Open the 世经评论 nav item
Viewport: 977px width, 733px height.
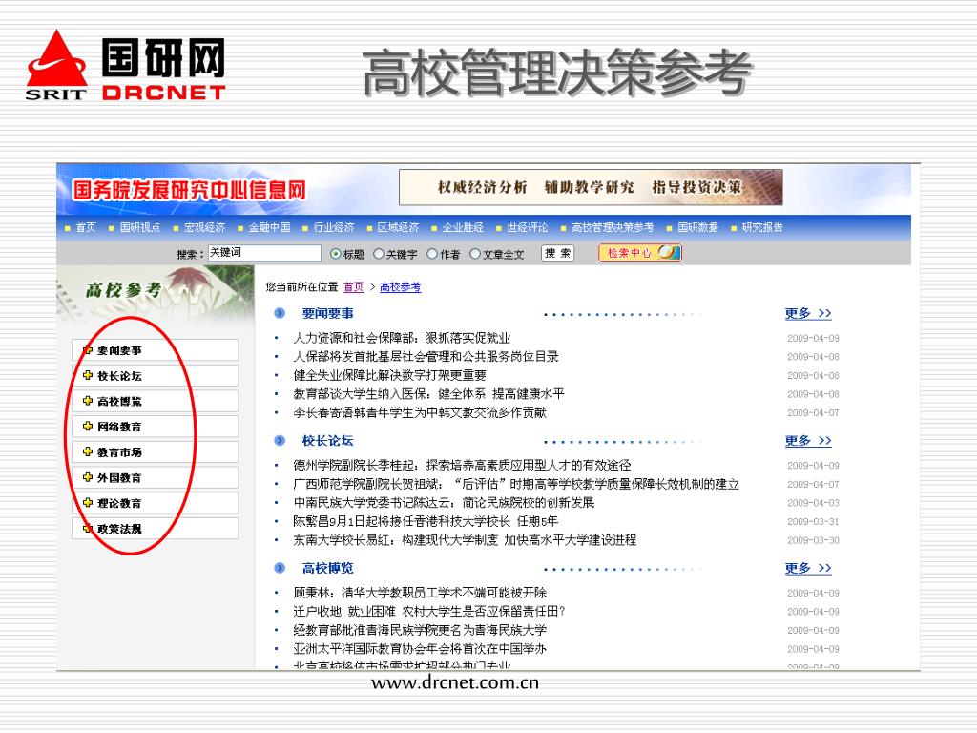(527, 227)
